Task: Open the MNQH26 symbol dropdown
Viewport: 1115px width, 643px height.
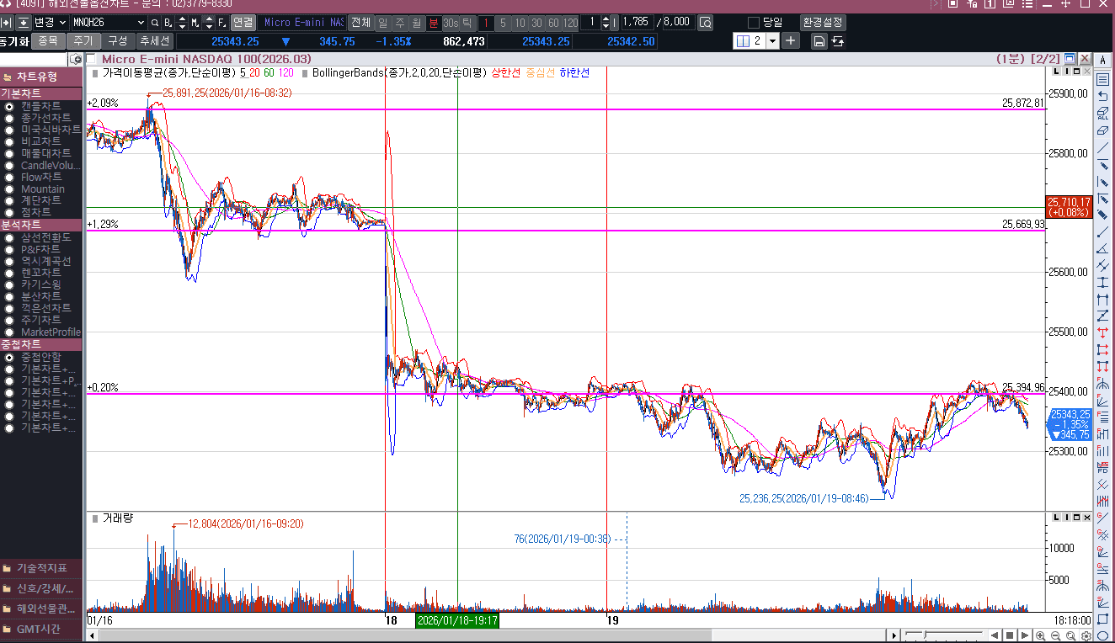Action: [x=140, y=22]
